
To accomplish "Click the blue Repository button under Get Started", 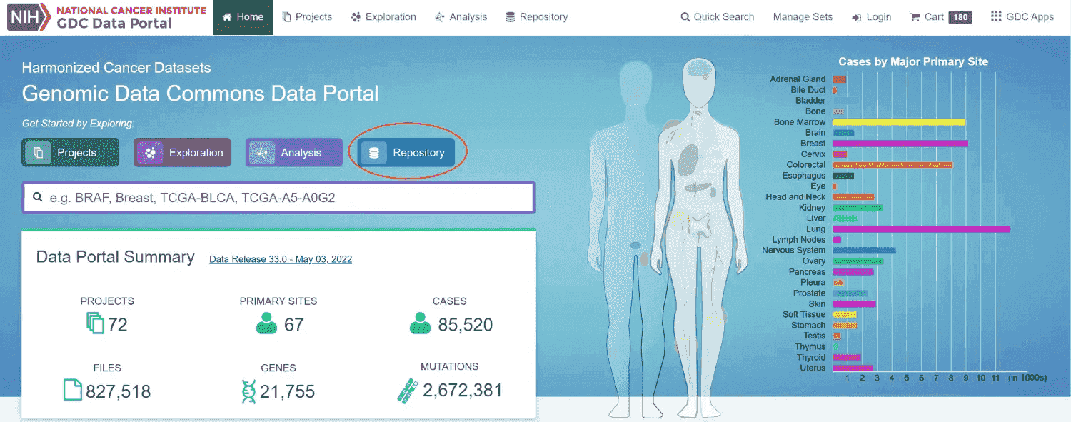I will click(406, 152).
